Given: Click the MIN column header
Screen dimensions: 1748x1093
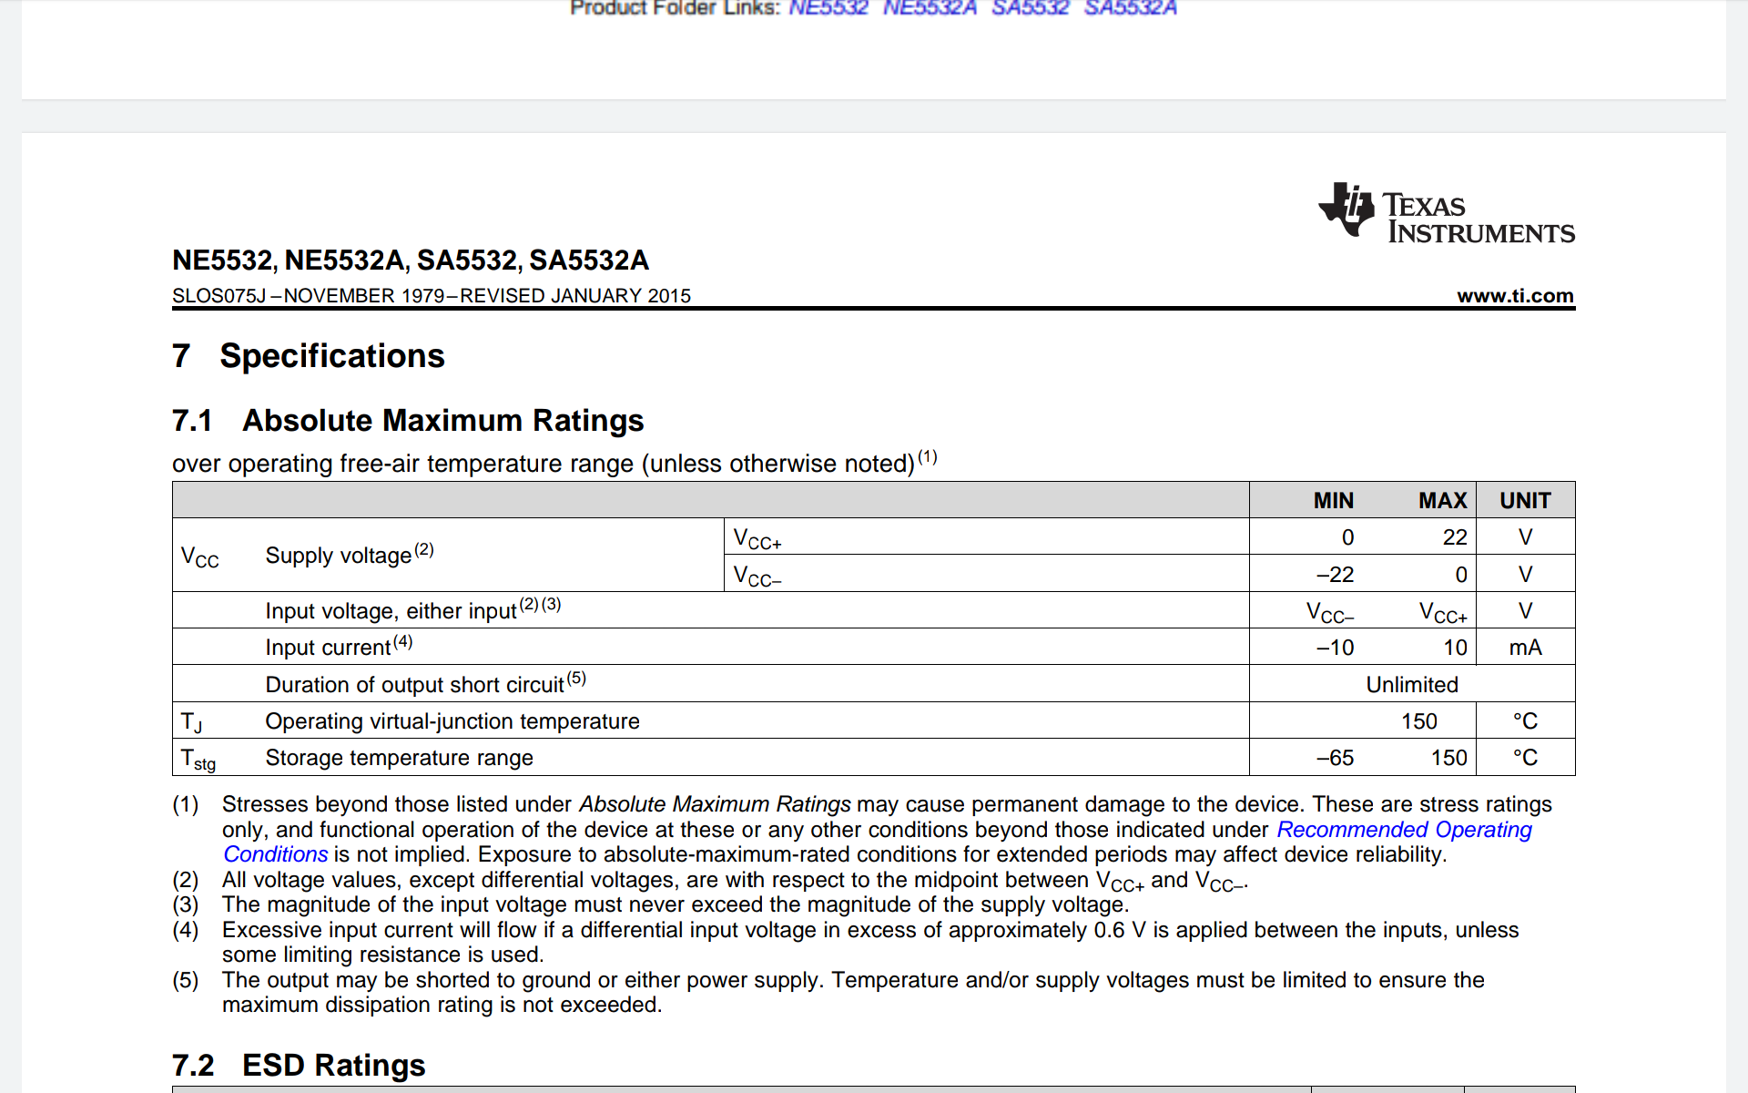Looking at the screenshot, I should 1333,501.
